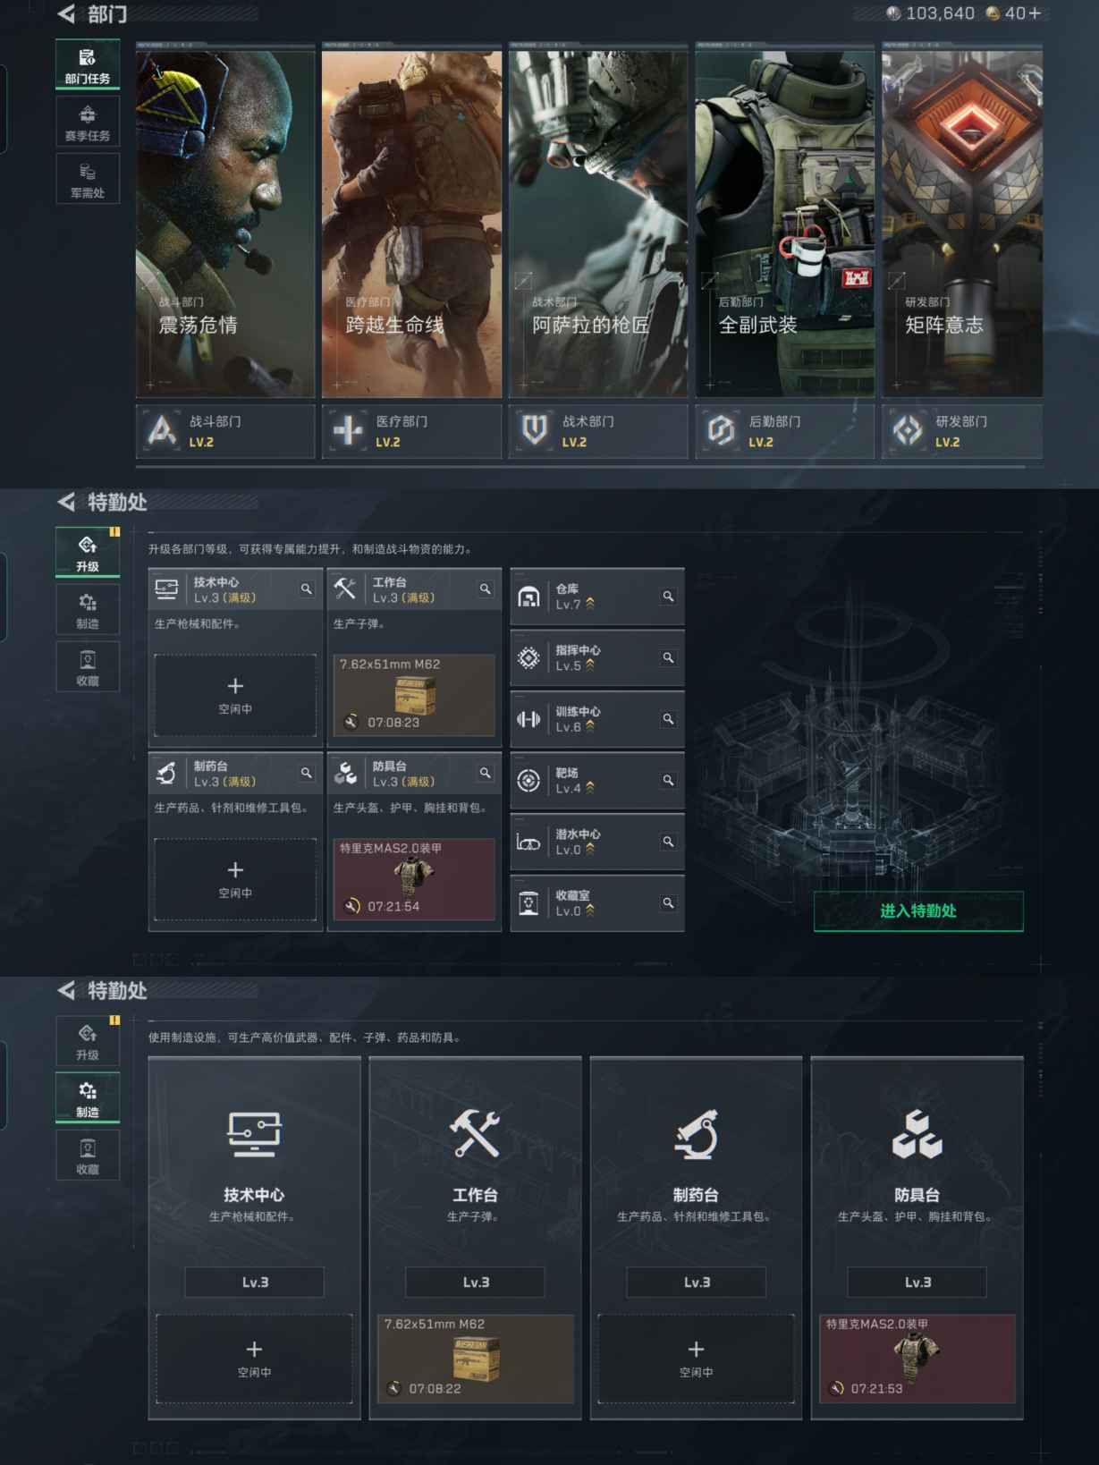Open the 震荡危情 mission card
1099x1465 pixels.
coord(225,224)
